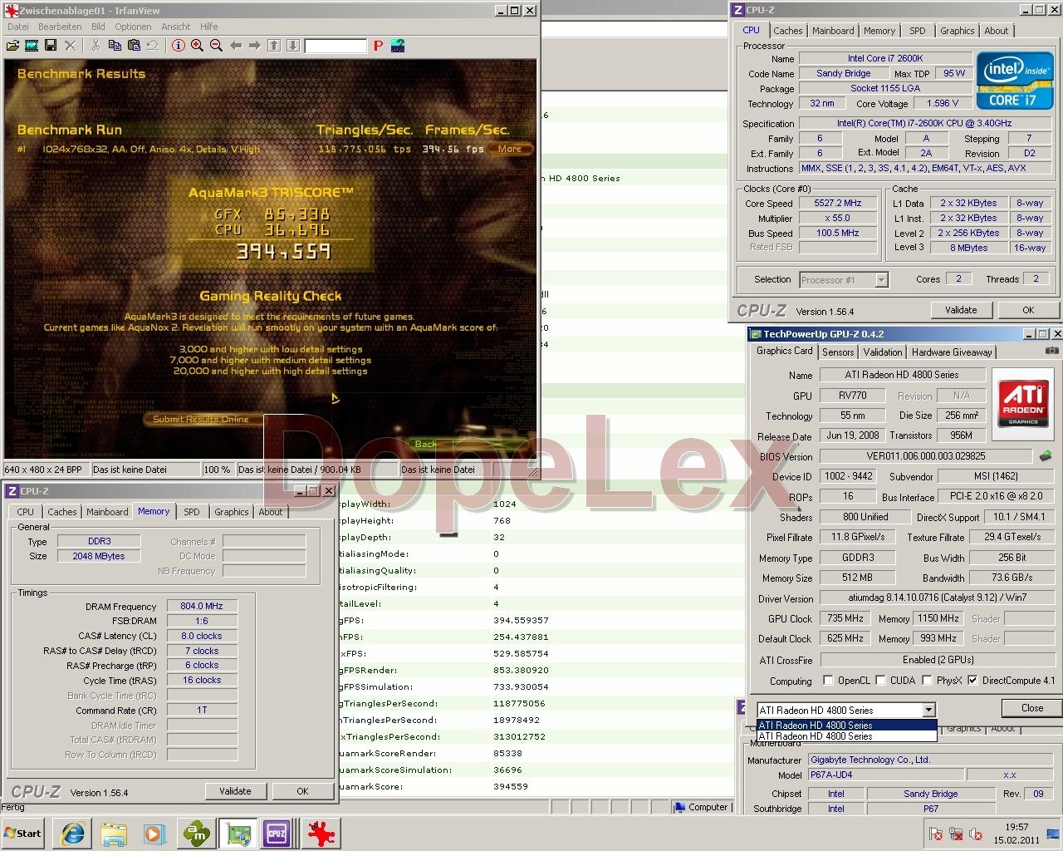Save the image with floppy icon
This screenshot has height=851, width=1063.
(x=51, y=45)
